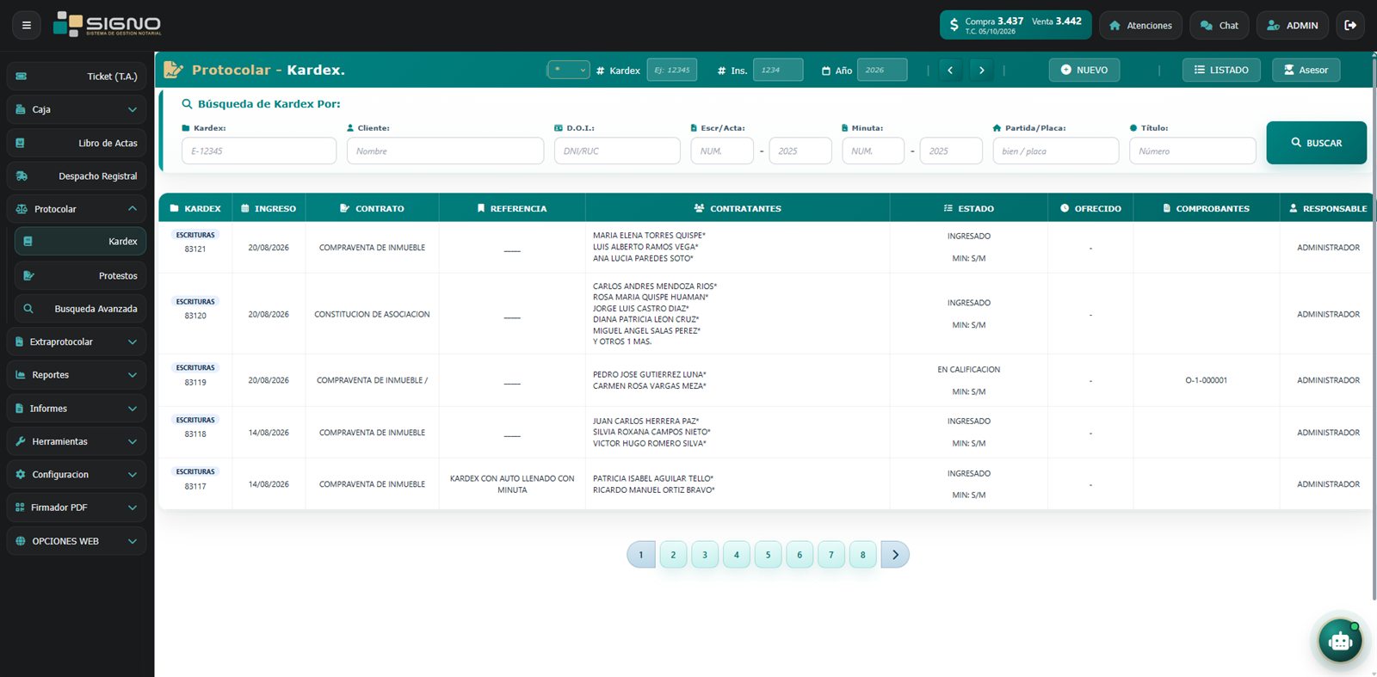Toggle the hamburger sidebar menu
1377x677 pixels.
point(27,25)
